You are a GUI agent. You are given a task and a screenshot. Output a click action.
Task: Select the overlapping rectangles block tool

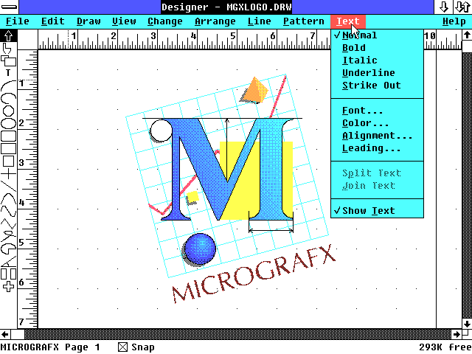pos(8,61)
